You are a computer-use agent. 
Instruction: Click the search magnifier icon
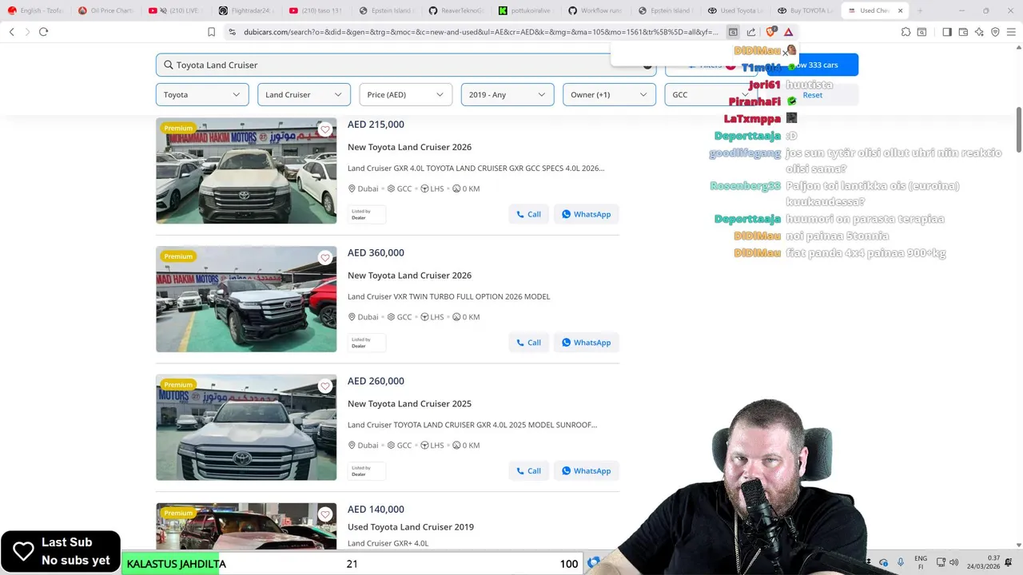168,65
